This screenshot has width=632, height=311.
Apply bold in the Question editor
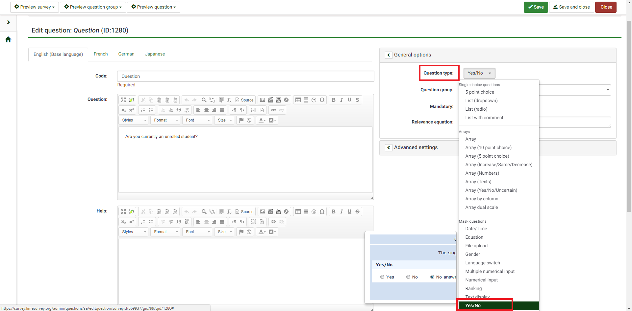(x=334, y=100)
